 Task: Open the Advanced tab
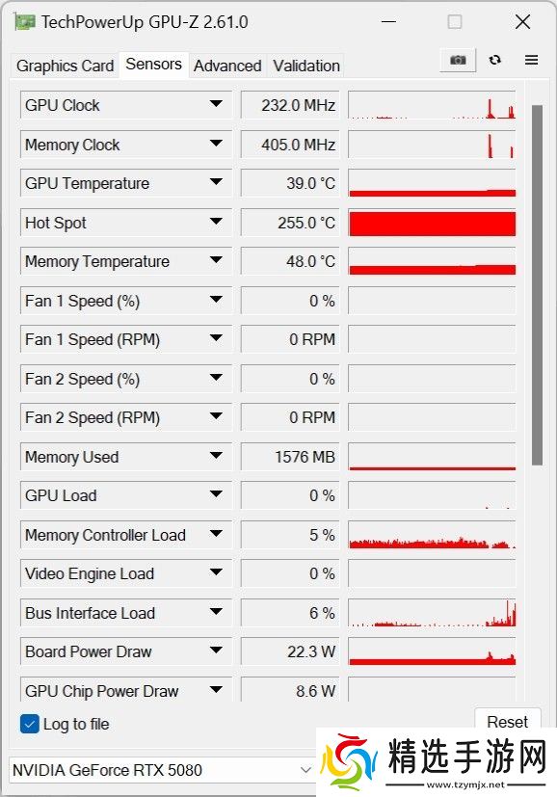coord(226,66)
